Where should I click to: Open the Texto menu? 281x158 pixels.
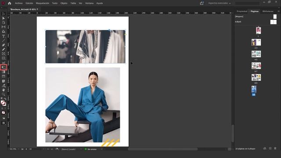pyautogui.click(x=54, y=3)
